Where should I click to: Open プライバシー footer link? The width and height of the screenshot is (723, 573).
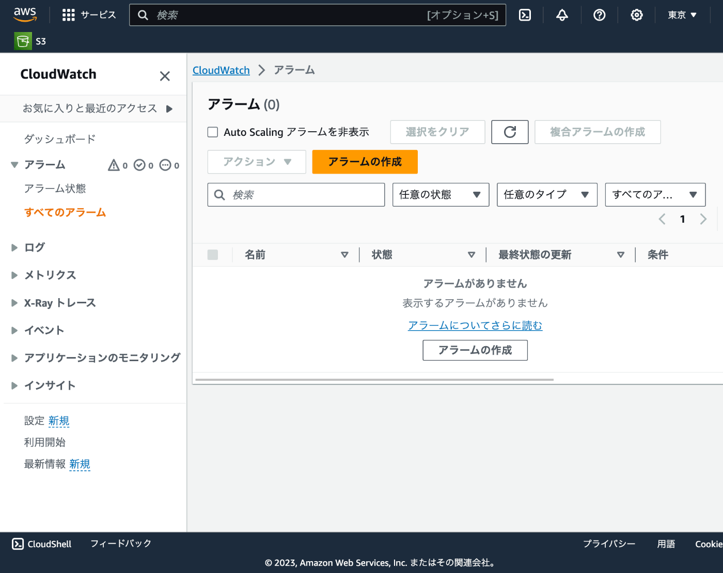(609, 544)
